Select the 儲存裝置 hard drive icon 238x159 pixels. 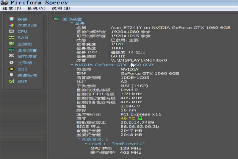tap(11, 56)
